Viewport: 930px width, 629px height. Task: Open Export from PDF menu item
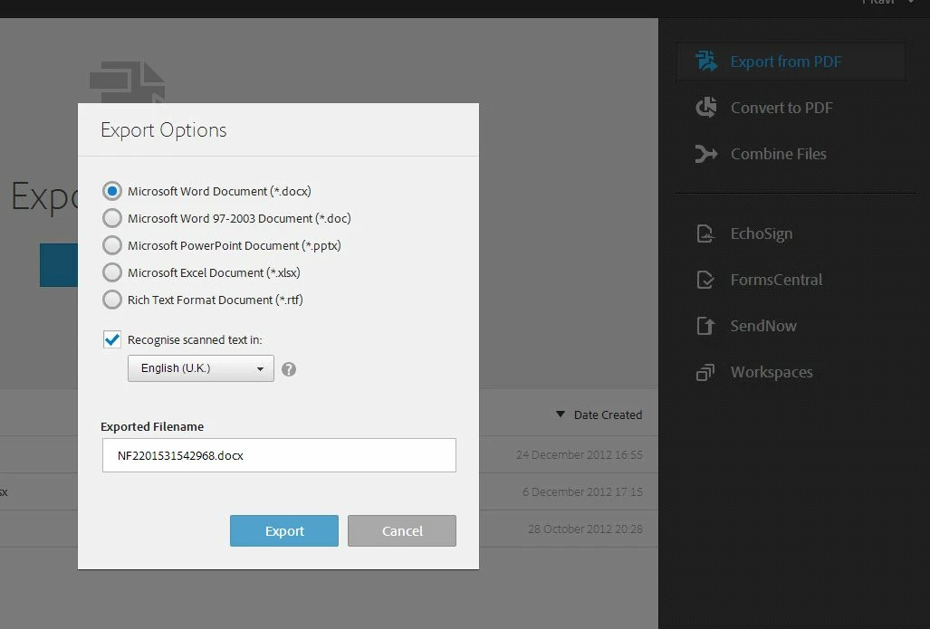coord(791,61)
